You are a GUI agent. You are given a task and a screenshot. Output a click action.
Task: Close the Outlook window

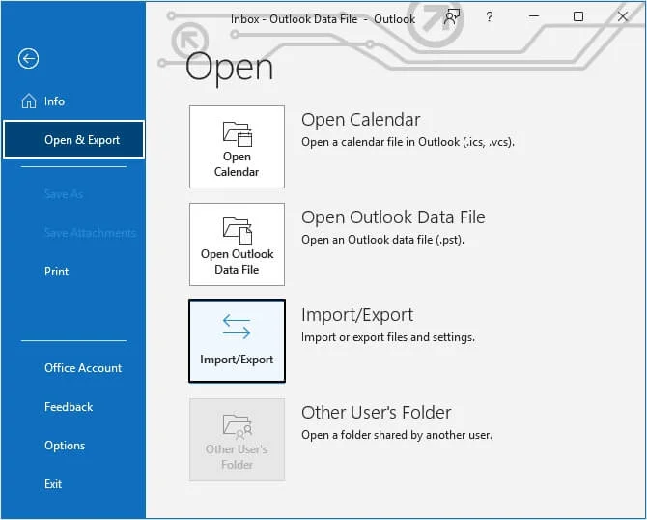point(623,16)
